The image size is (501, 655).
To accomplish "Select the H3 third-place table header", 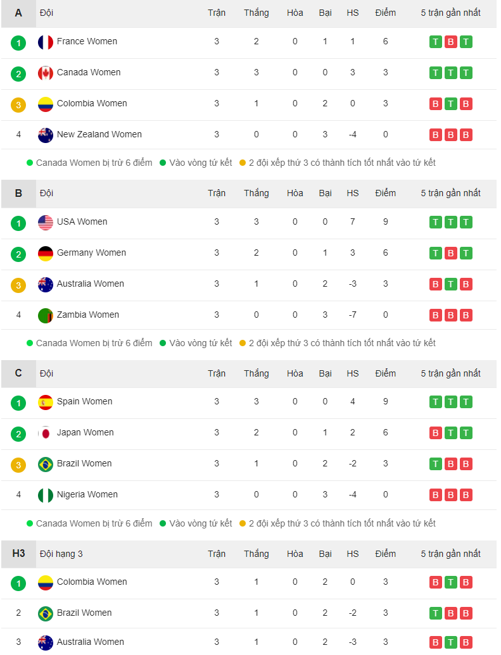I will (18, 554).
